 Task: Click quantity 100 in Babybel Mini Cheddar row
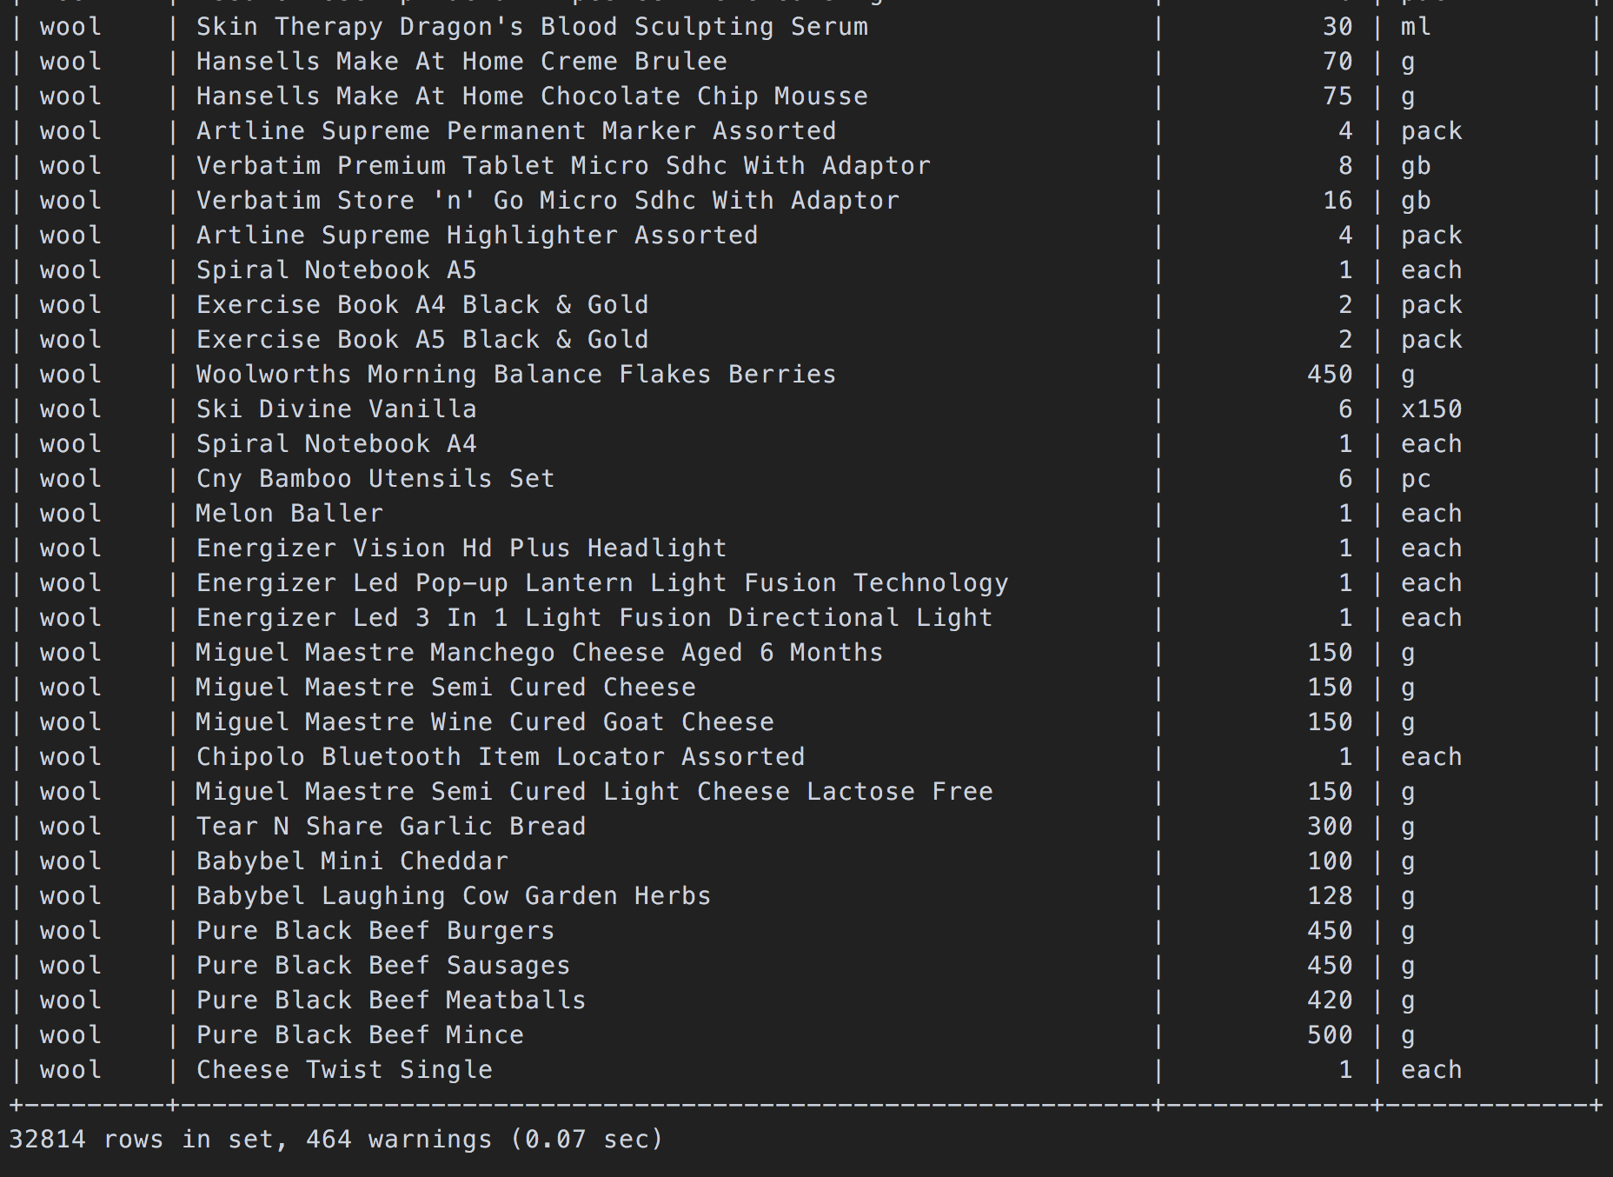point(1330,861)
